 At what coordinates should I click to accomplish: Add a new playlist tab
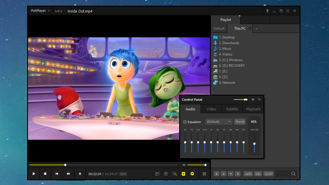tap(256, 29)
